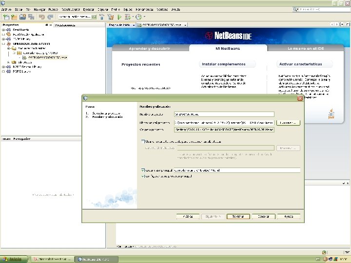Open the Navegar menu
The height and width of the screenshot is (263, 351).
39,9
